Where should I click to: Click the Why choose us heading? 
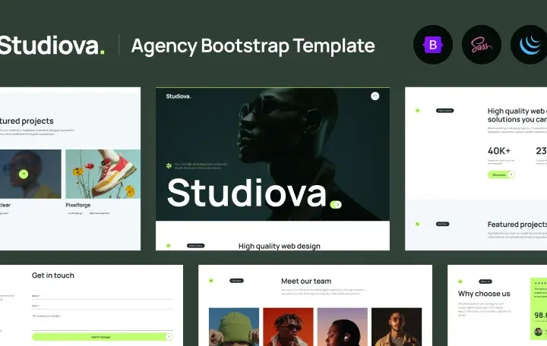[x=484, y=294]
